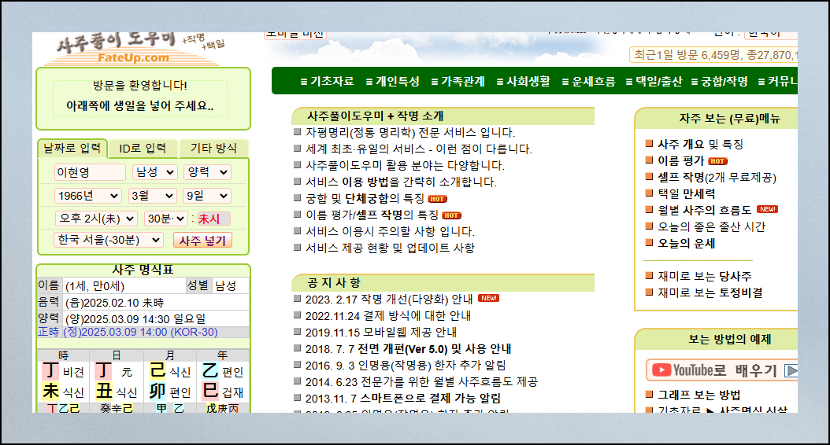Click the FateUp.com site logo
The height and width of the screenshot is (445, 830).
[133, 49]
